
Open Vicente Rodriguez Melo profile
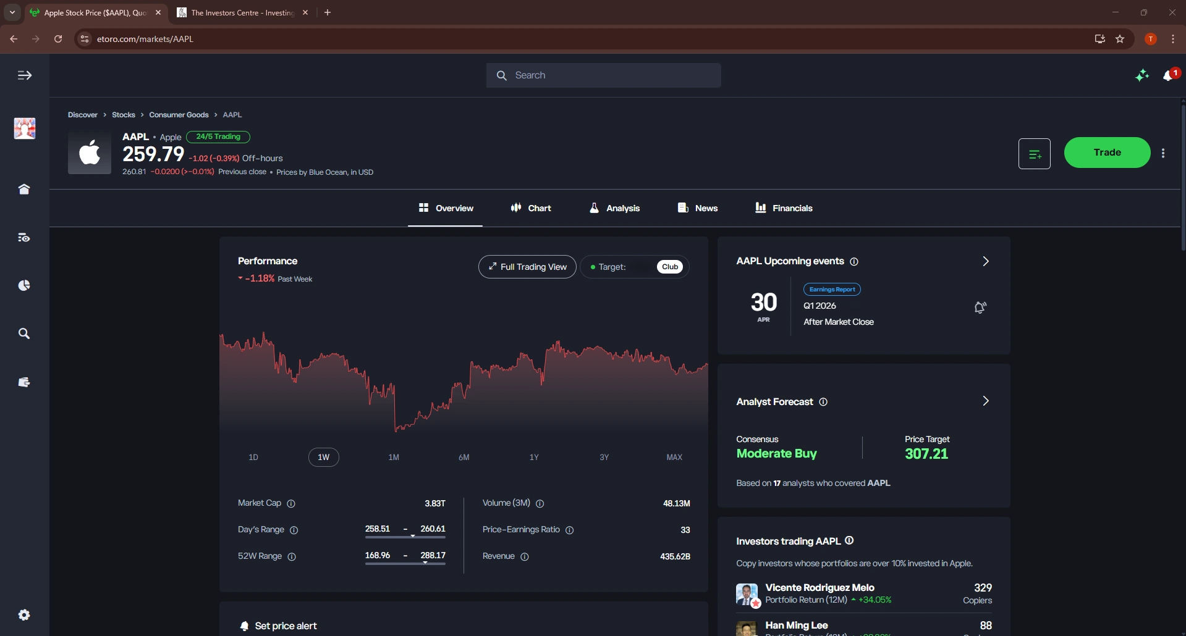[x=820, y=588]
